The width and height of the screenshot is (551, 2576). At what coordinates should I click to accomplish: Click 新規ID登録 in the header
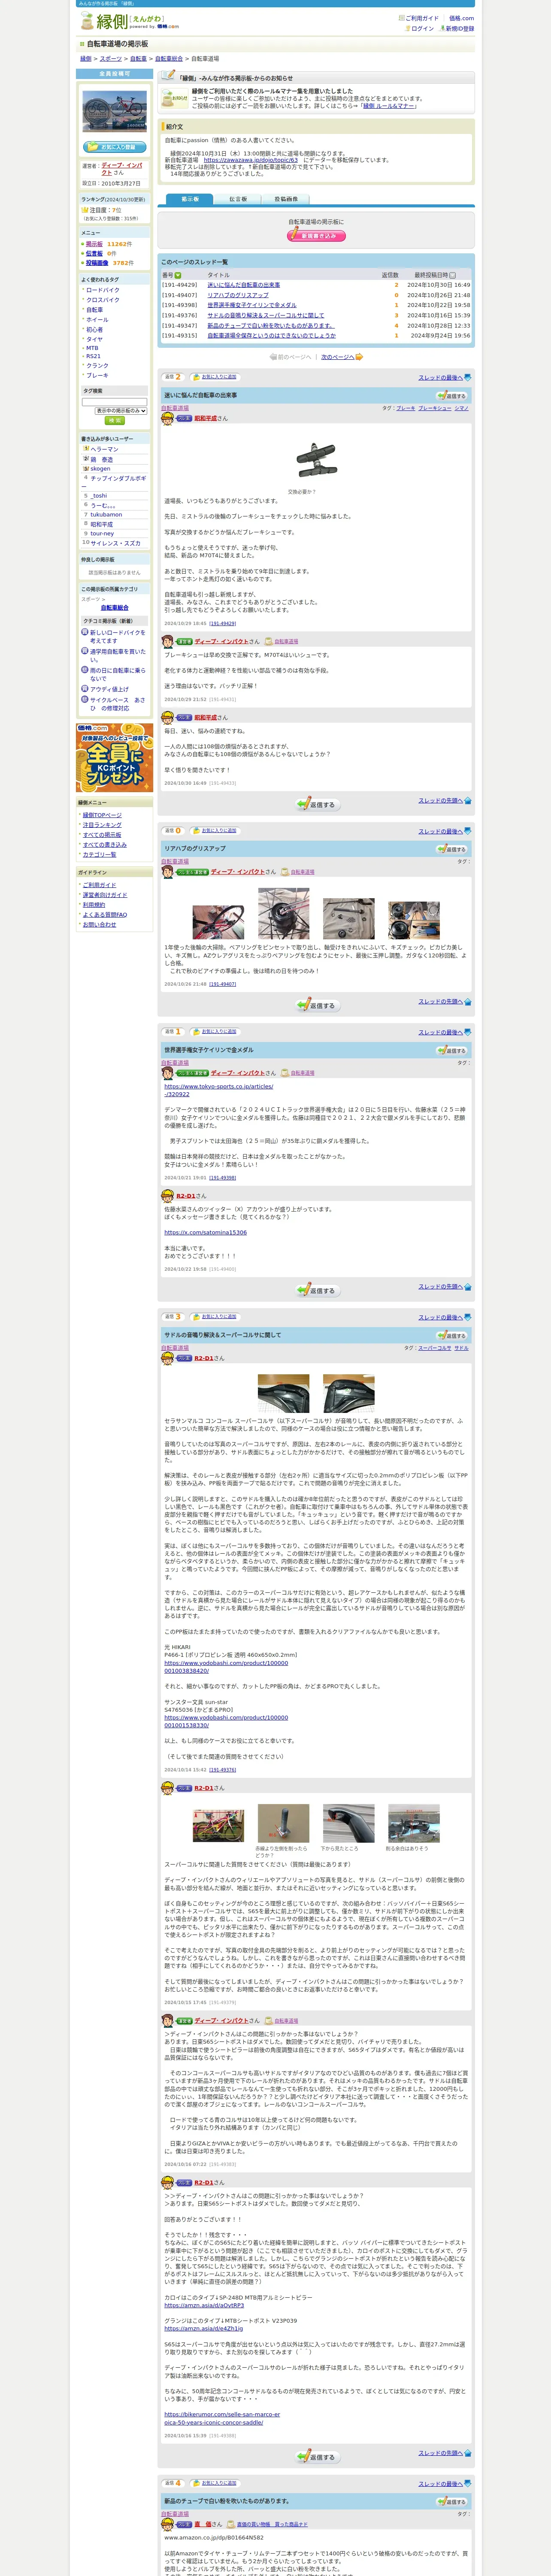[x=460, y=29]
